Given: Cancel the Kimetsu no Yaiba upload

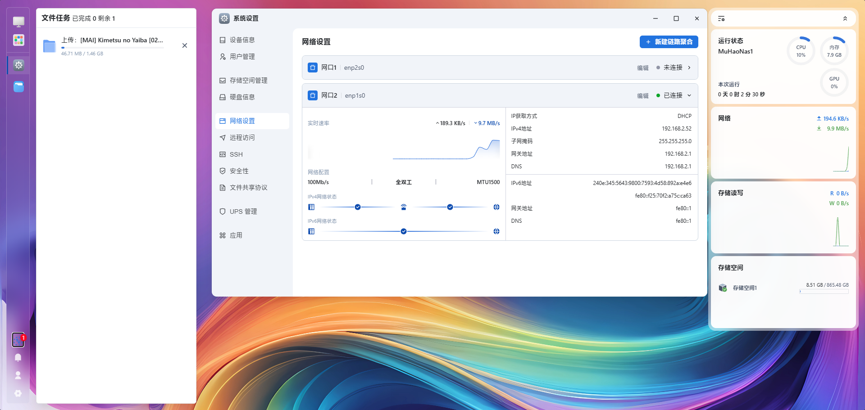Looking at the screenshot, I should 185,45.
